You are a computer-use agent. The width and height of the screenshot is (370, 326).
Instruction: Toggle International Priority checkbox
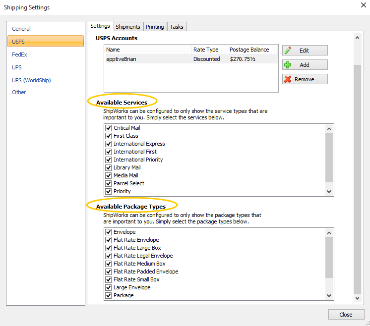(108, 160)
